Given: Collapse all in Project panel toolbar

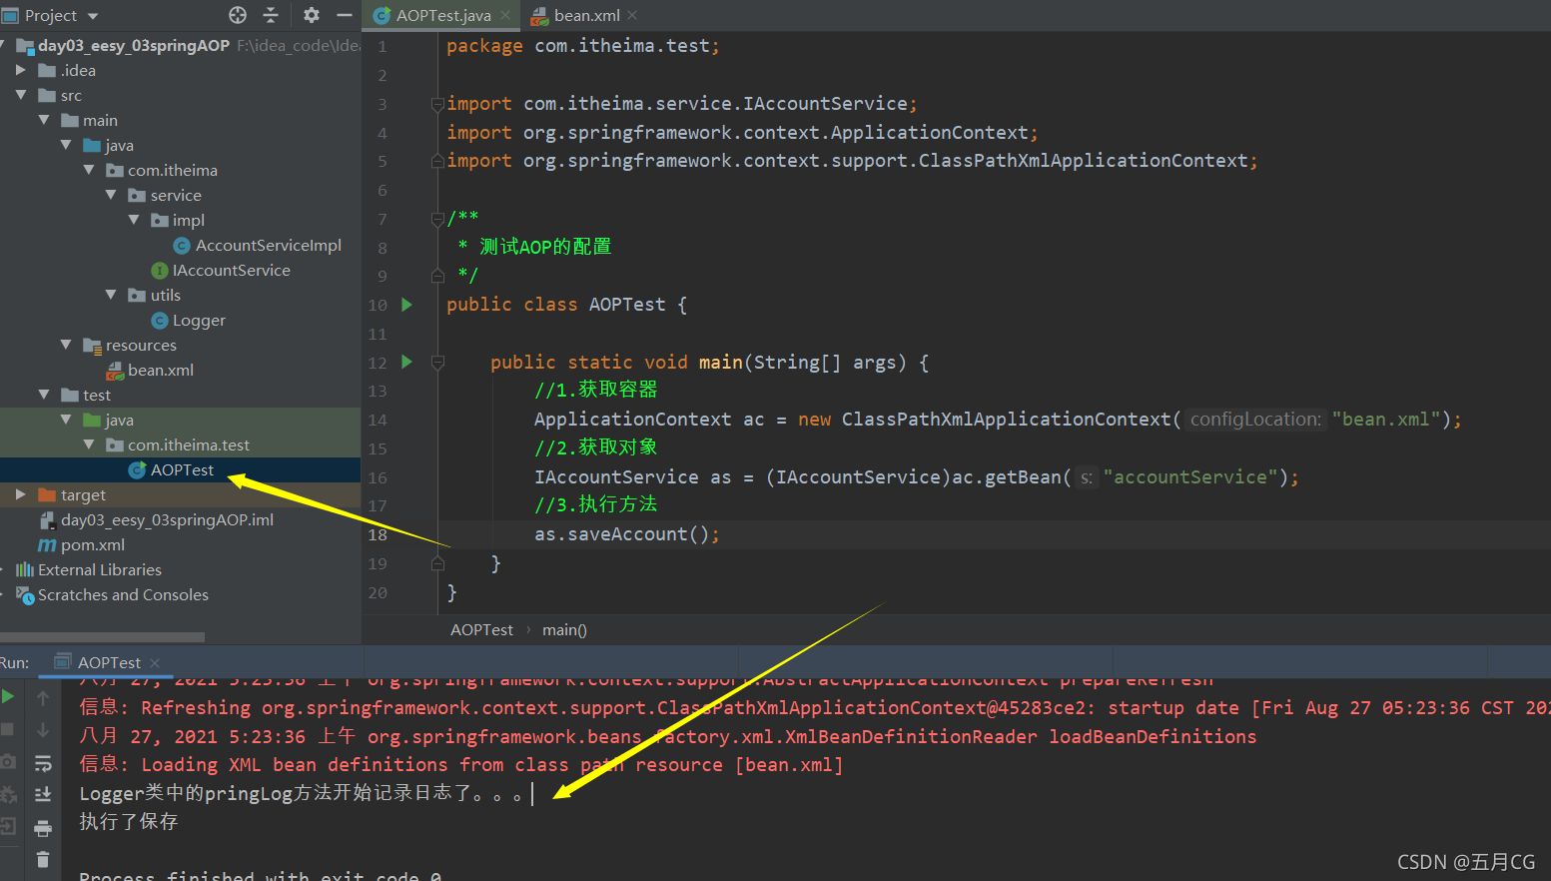Looking at the screenshot, I should (271, 15).
